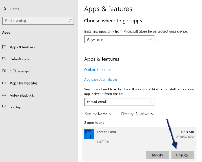
Task: Click the Apps & features list icon
Action: pos(4,47)
